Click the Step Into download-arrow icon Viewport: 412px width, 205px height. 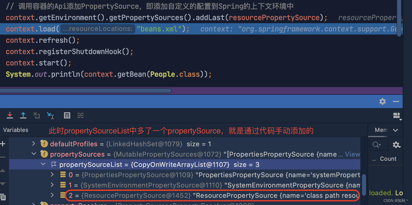tap(10, 115)
